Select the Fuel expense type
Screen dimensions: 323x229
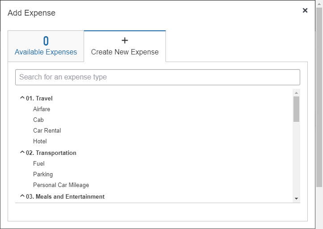tap(39, 163)
